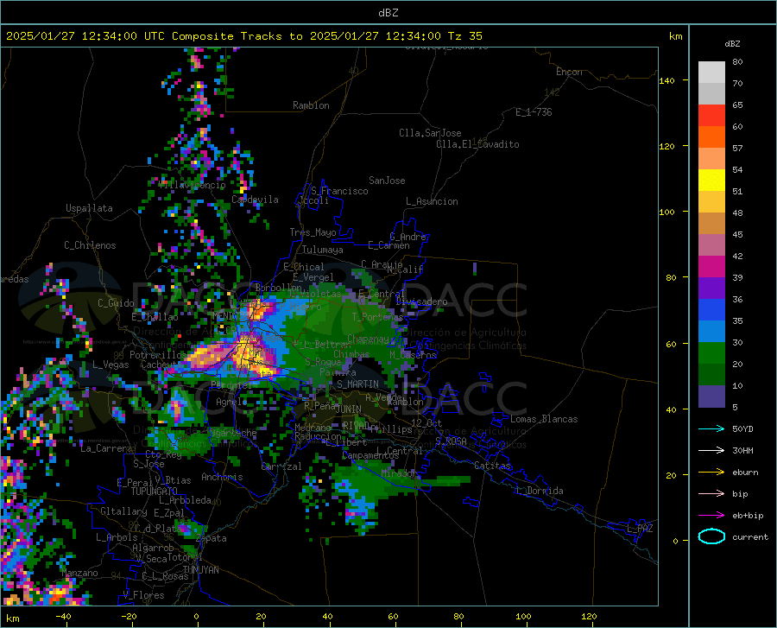
Task: Click the Encon place label
Action: pos(569,72)
